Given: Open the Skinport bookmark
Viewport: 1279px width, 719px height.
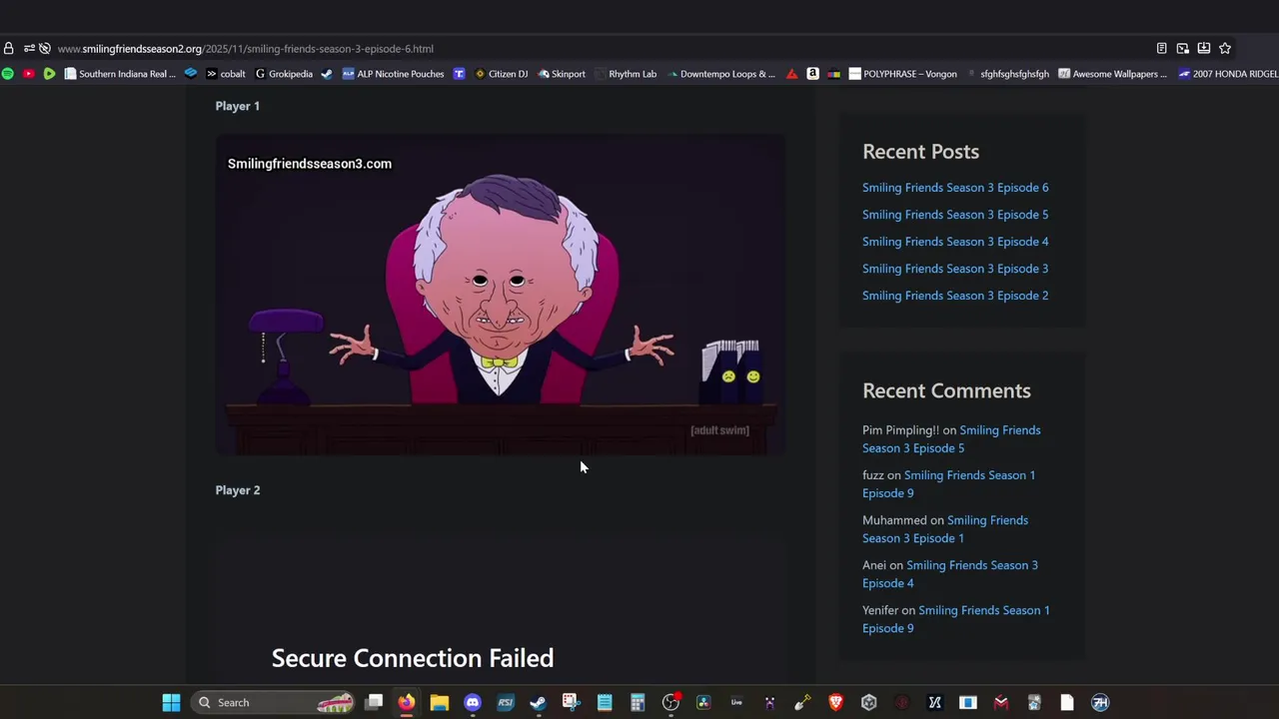Looking at the screenshot, I should [x=562, y=74].
